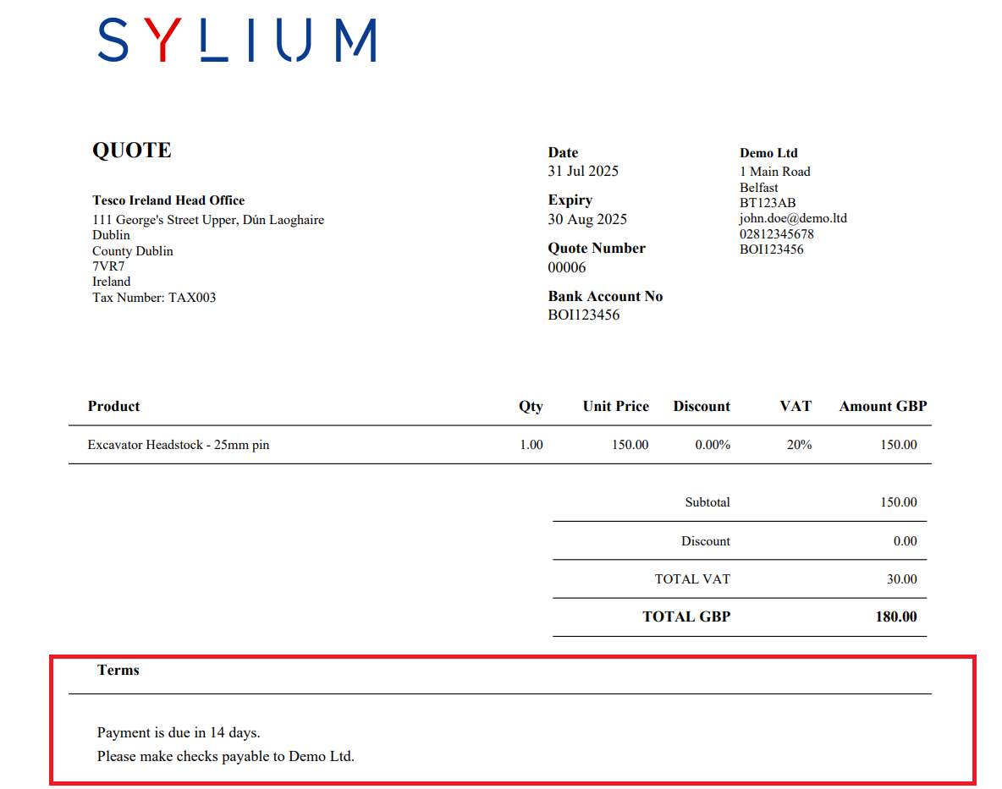This screenshot has width=1002, height=789.
Task: Click the expiry date 30 Aug 2025
Action: pyautogui.click(x=587, y=219)
